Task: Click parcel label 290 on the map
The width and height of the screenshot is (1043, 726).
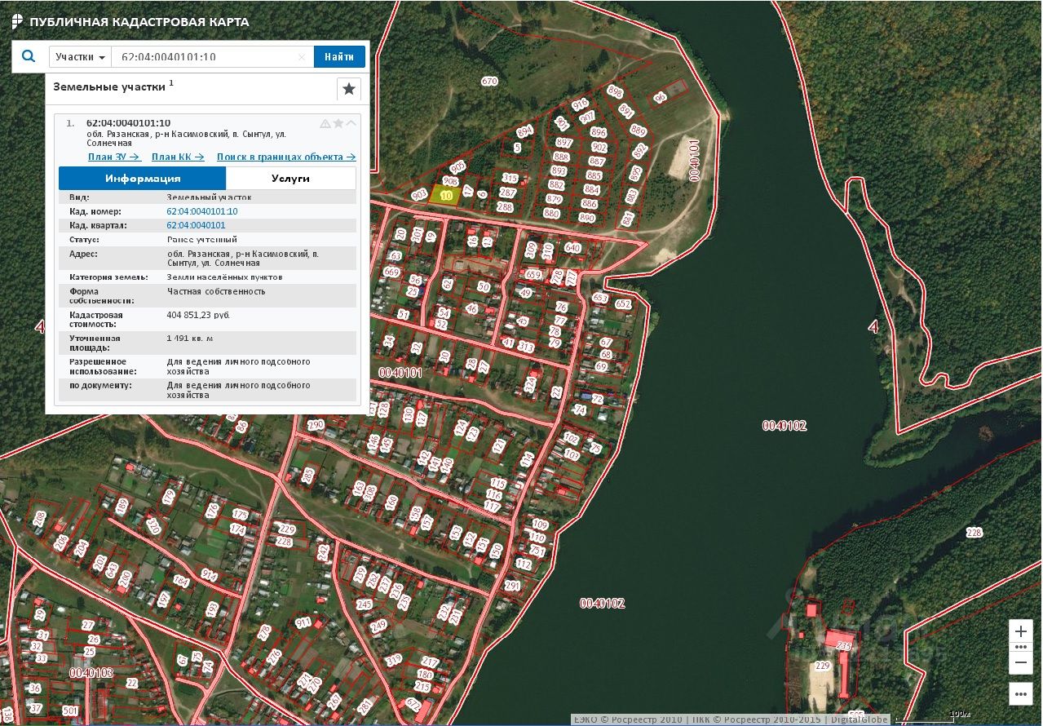Action: tap(316, 425)
